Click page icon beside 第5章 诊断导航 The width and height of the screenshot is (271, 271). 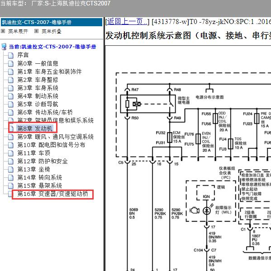(11, 104)
